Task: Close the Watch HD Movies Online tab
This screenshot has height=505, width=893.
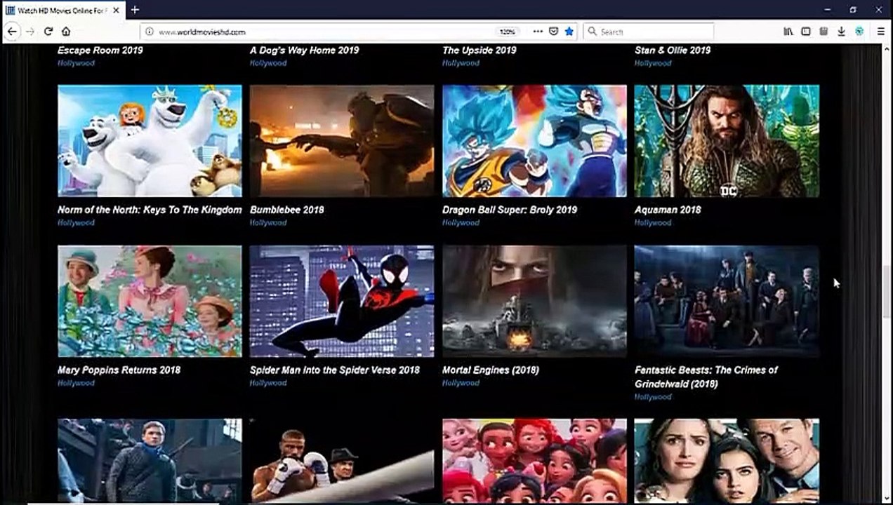Action: (x=114, y=10)
